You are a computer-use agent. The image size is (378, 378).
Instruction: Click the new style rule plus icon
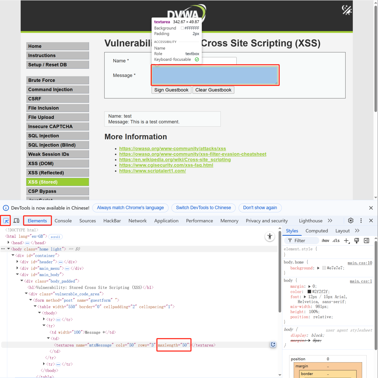pyautogui.click(x=346, y=241)
